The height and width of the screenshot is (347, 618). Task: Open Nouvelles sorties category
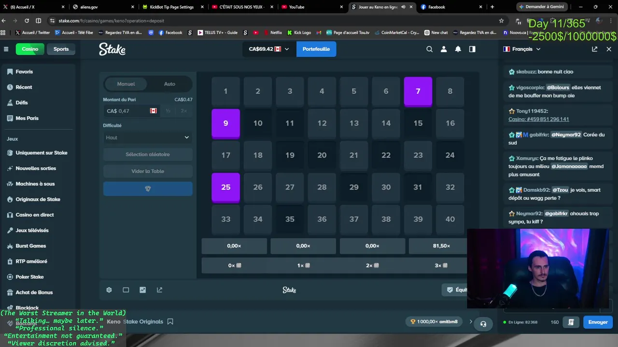coord(39,168)
